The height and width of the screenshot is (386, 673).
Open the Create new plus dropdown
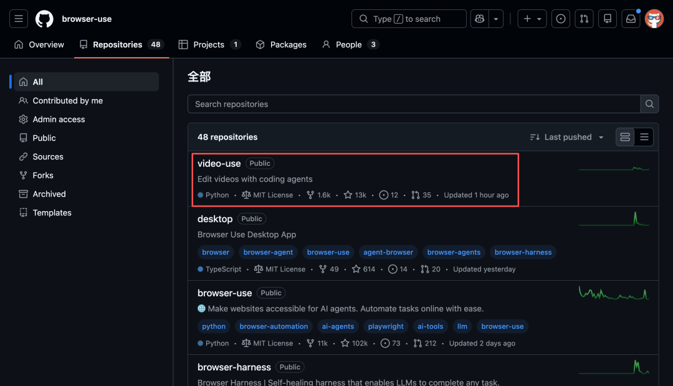point(532,19)
